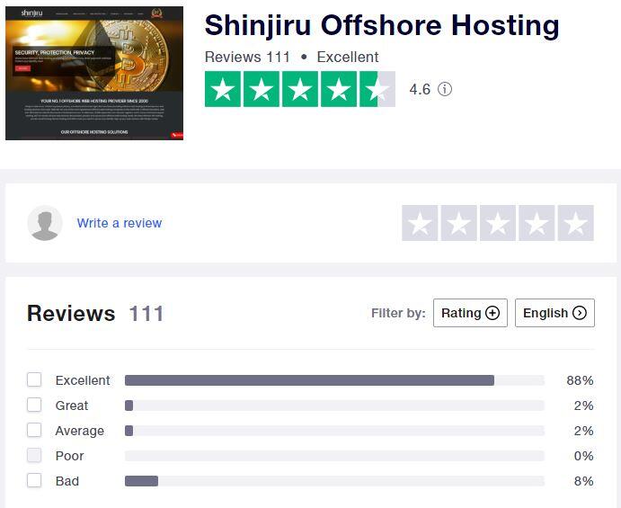Click the Average rating bar
This screenshot has width=621, height=508.
[334, 431]
